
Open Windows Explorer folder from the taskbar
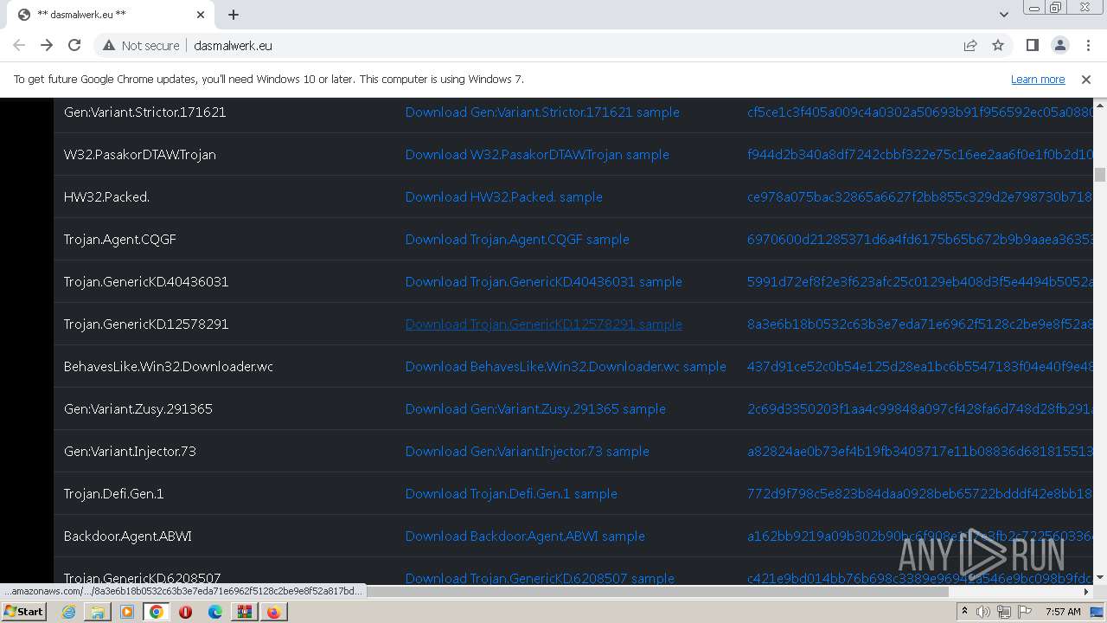pyautogui.click(x=98, y=612)
